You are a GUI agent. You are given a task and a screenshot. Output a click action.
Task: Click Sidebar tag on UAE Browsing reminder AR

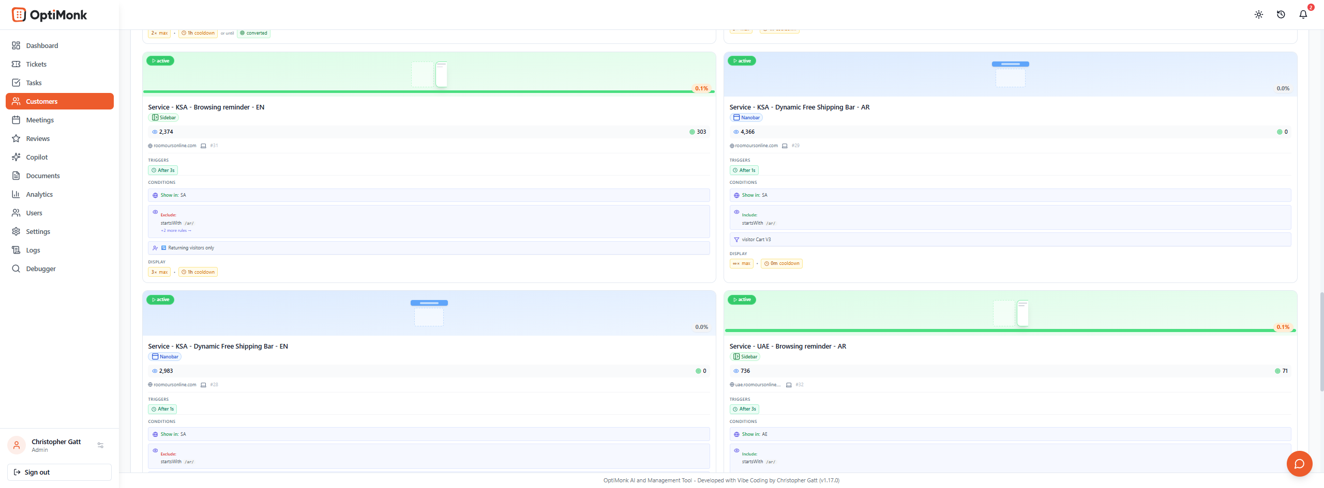point(745,357)
